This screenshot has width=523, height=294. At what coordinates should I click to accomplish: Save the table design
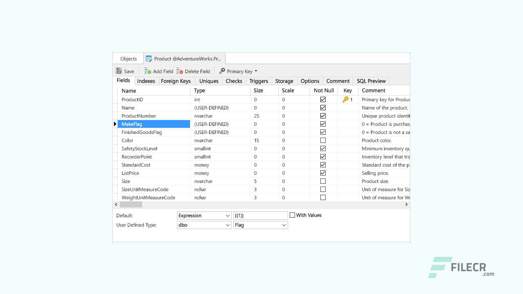[125, 71]
